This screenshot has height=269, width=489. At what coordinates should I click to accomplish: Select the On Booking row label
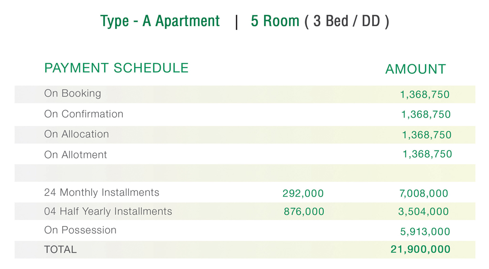tap(73, 93)
